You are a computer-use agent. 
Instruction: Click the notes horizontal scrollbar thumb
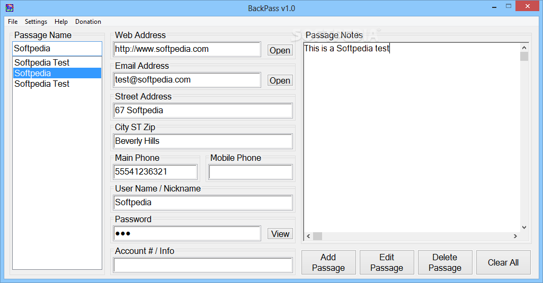coord(317,236)
